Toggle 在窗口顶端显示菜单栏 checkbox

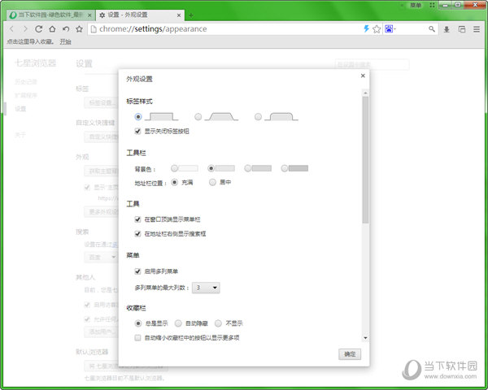tap(137, 219)
